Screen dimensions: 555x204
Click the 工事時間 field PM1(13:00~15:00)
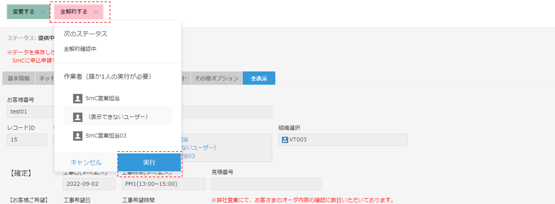[163, 184]
